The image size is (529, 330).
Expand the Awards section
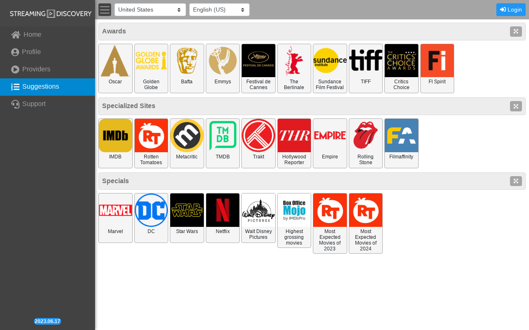click(x=516, y=31)
